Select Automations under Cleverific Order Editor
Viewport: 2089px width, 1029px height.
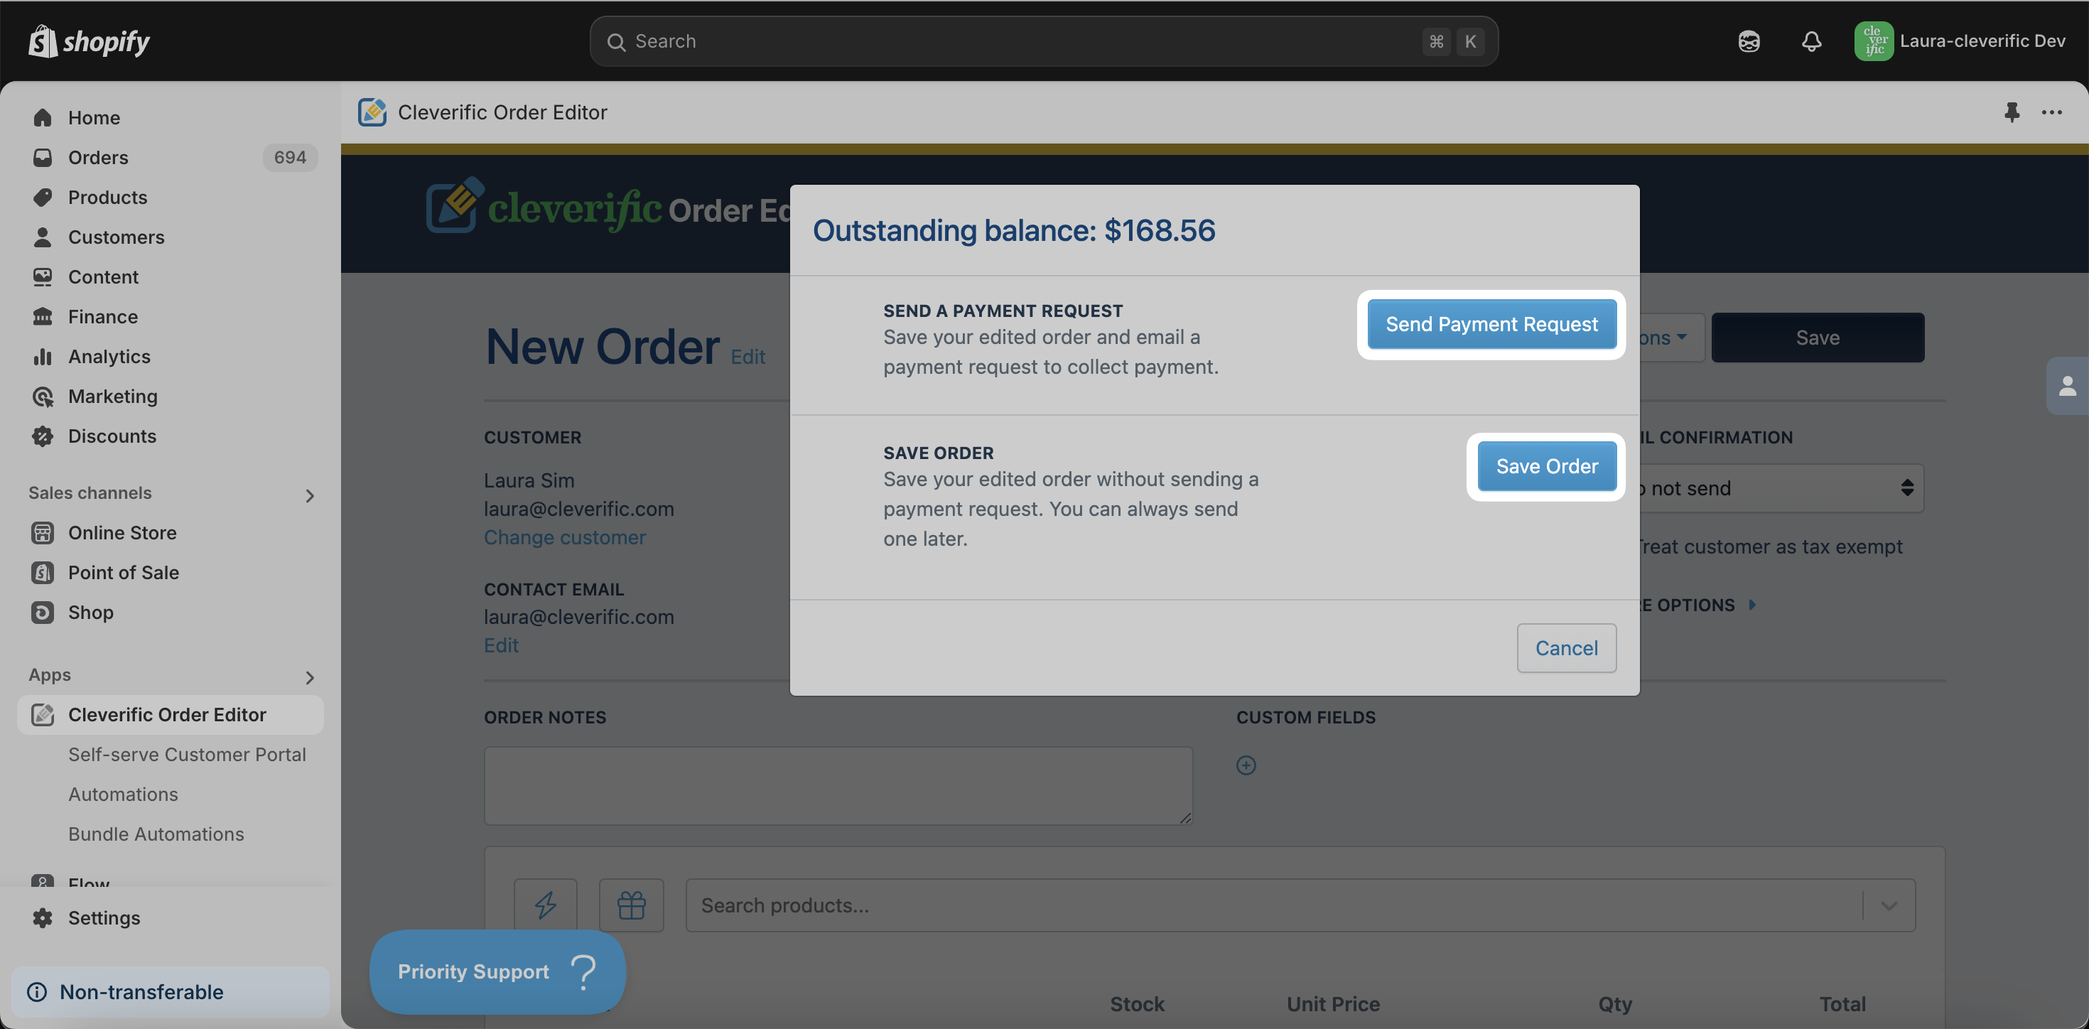coord(122,794)
